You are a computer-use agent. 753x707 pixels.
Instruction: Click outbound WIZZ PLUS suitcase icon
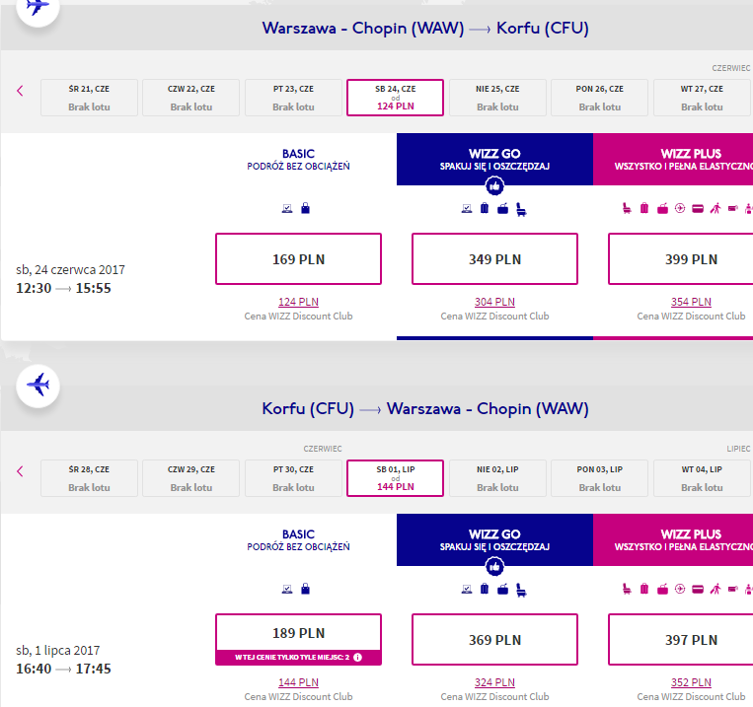644,208
